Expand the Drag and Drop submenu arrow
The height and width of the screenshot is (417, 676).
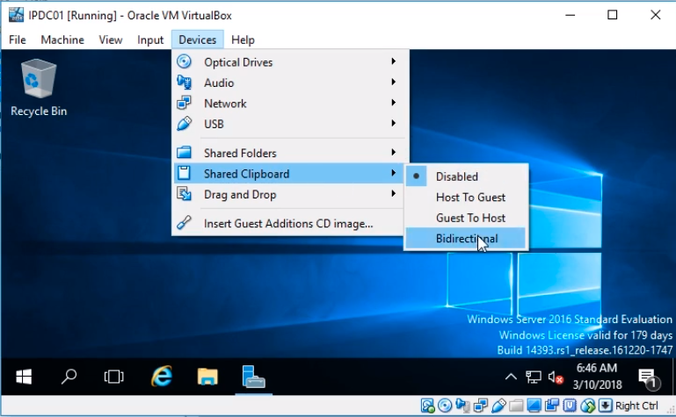[393, 193]
